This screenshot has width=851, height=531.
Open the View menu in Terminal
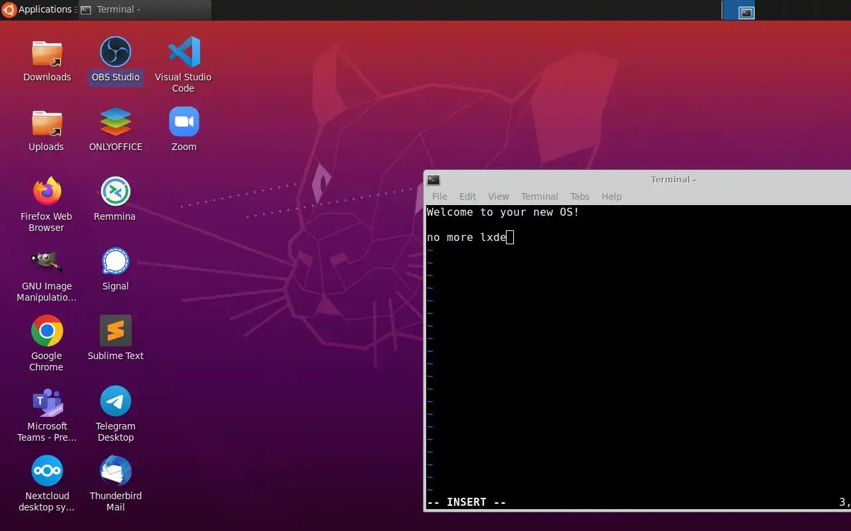pyautogui.click(x=498, y=196)
